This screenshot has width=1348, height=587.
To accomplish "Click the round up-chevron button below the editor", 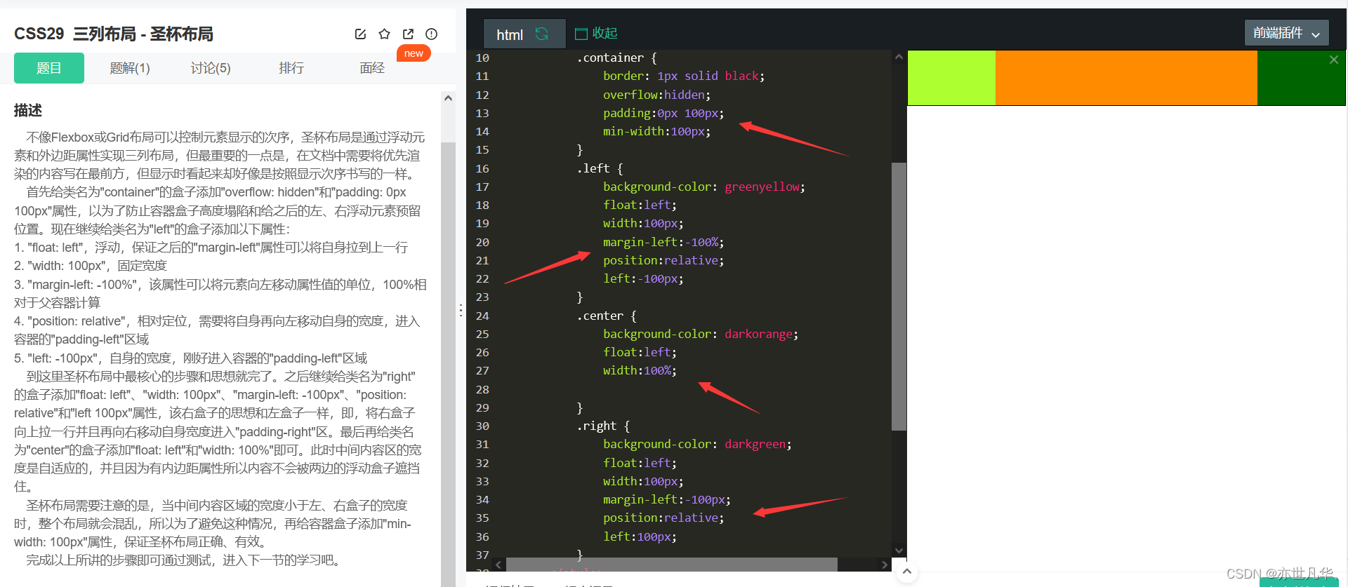I will coord(907,572).
